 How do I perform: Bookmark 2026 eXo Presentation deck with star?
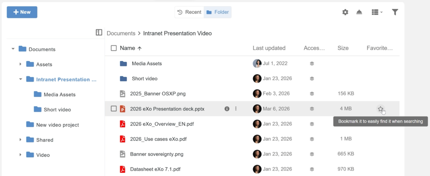pyautogui.click(x=380, y=109)
